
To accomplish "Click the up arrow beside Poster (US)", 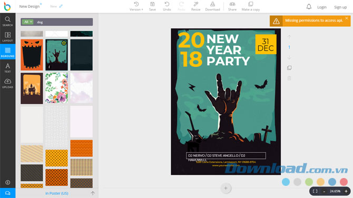I will pyautogui.click(x=93, y=193).
